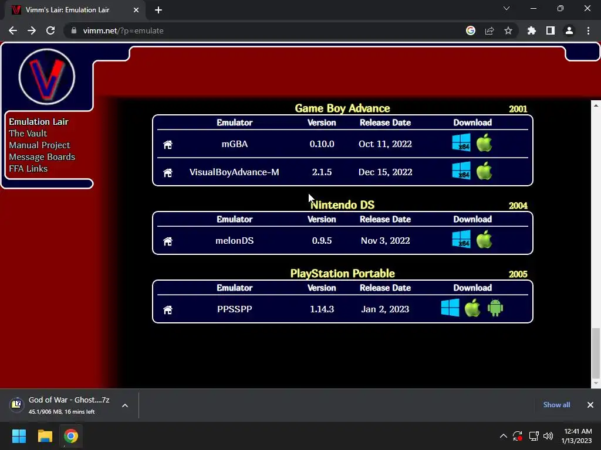Click the PPSSPP emulator name
601x450 pixels.
[x=235, y=309]
